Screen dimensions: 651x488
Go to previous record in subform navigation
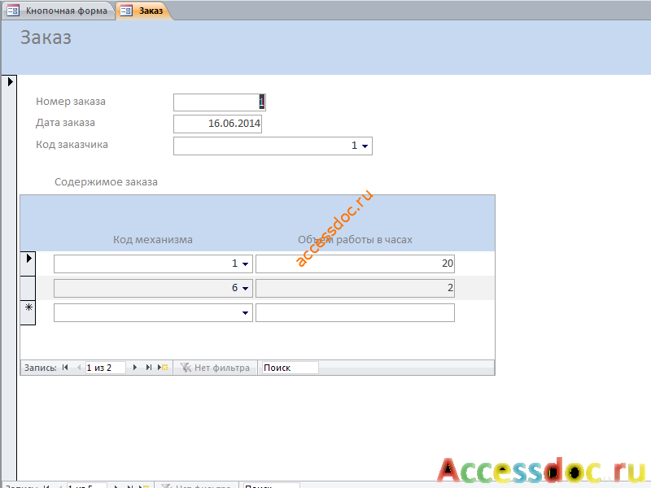point(78,368)
